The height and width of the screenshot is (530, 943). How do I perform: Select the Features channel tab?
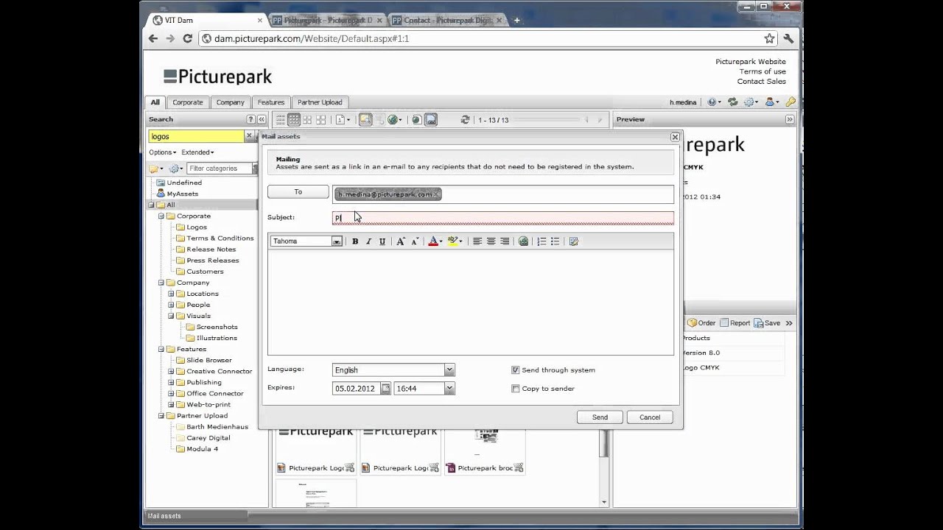click(x=271, y=102)
